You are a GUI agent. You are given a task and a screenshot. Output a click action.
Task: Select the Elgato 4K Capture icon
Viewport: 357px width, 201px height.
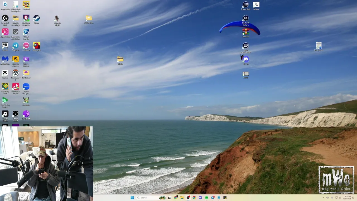coord(246,20)
